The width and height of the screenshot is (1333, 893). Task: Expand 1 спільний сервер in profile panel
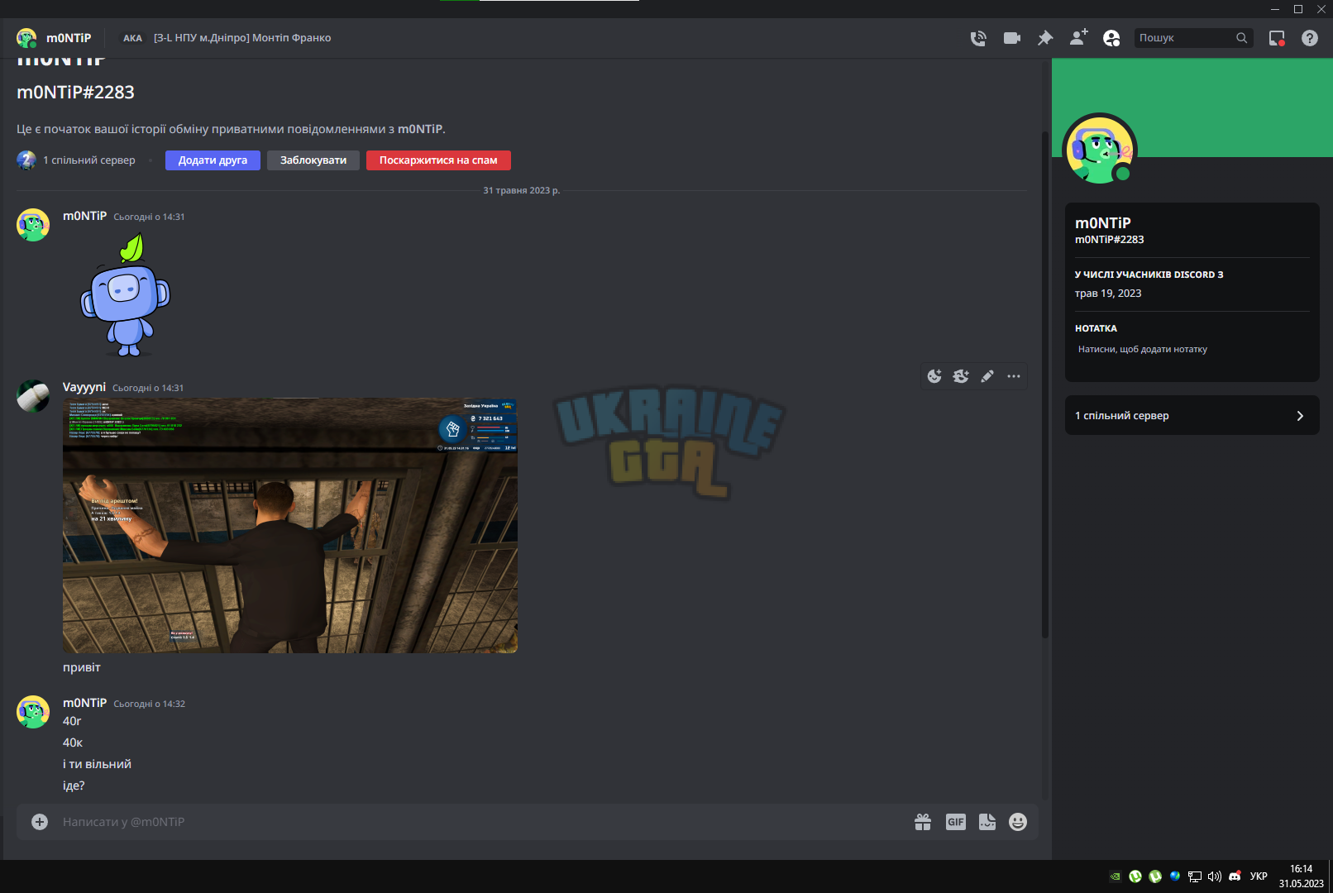(x=1192, y=416)
